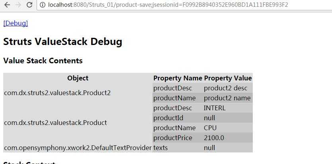This screenshot has width=332, height=164.
Task: Focus the address bar URL field
Action: click(x=184, y=5)
